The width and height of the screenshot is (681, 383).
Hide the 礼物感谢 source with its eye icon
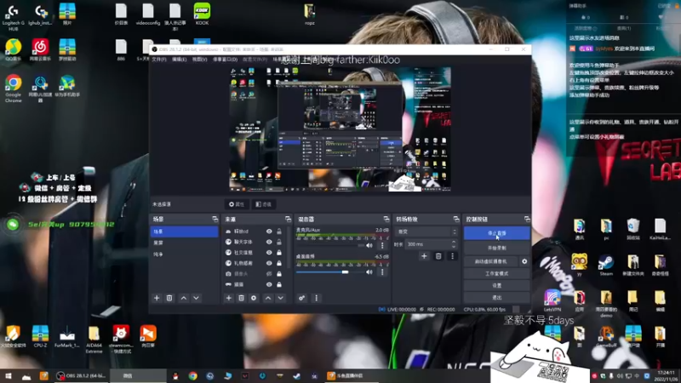[269, 263]
